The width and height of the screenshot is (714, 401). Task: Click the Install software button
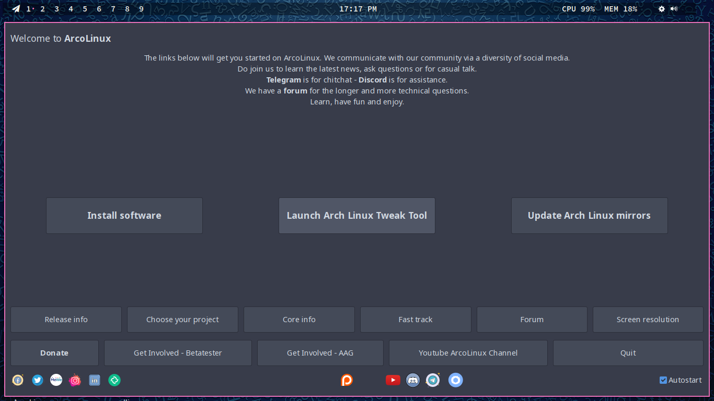click(124, 216)
